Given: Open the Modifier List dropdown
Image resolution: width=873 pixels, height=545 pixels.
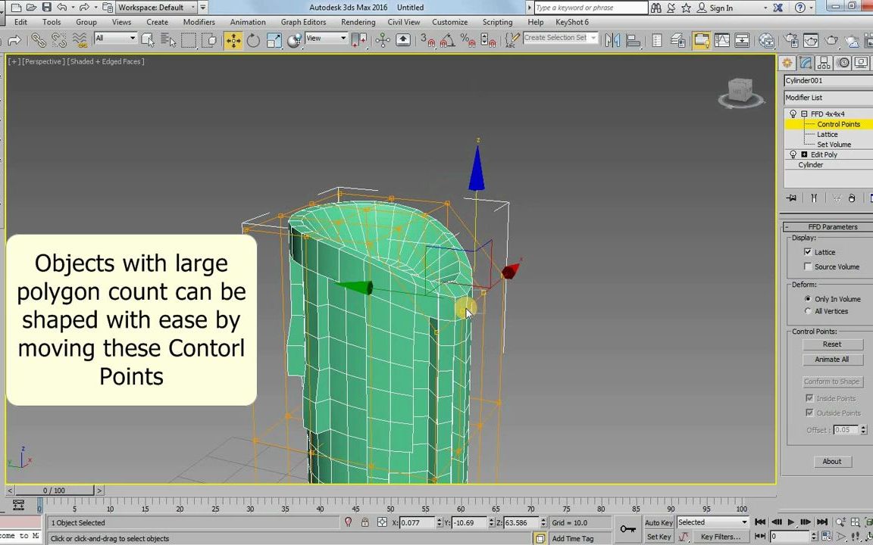Looking at the screenshot, I should tap(826, 97).
